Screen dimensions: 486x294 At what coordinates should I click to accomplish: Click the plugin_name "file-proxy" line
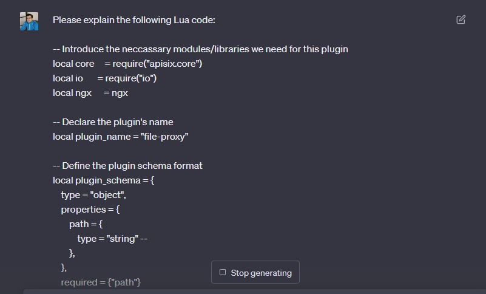(121, 137)
